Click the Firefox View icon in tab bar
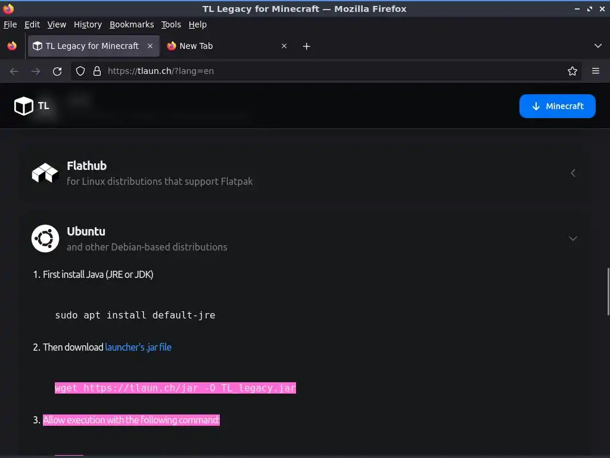 point(12,46)
